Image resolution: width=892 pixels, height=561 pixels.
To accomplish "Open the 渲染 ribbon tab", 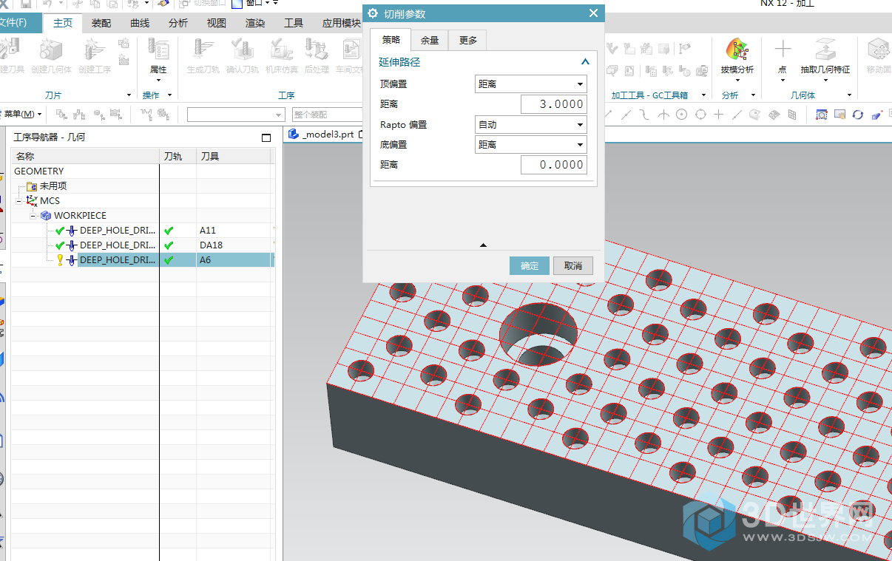I will [255, 23].
